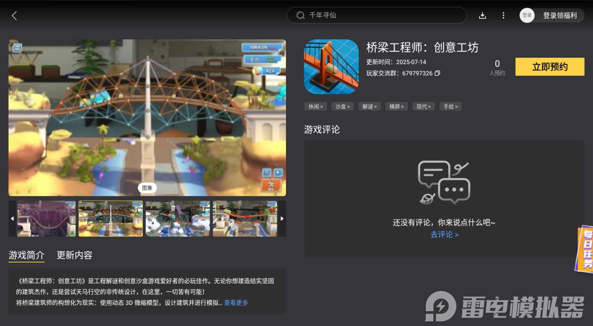Open the 现代 tag category
593x326 pixels.
pyautogui.click(x=424, y=107)
